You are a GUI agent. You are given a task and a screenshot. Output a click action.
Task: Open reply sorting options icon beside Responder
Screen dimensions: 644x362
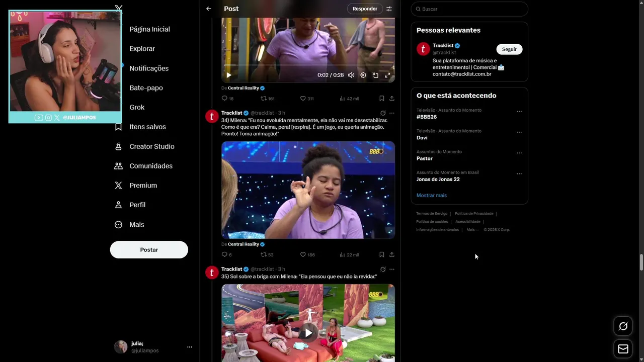coord(389,9)
